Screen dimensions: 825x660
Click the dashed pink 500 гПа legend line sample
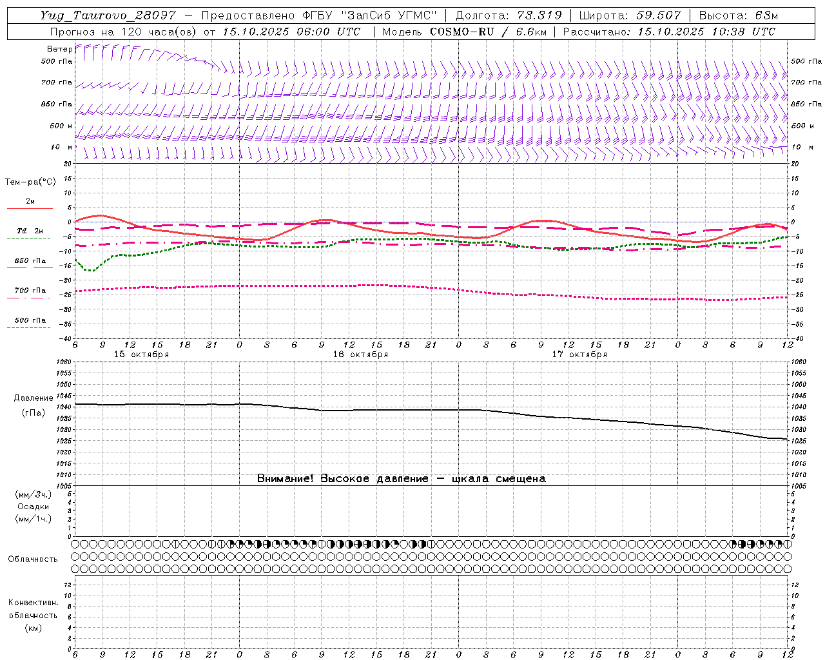28,327
